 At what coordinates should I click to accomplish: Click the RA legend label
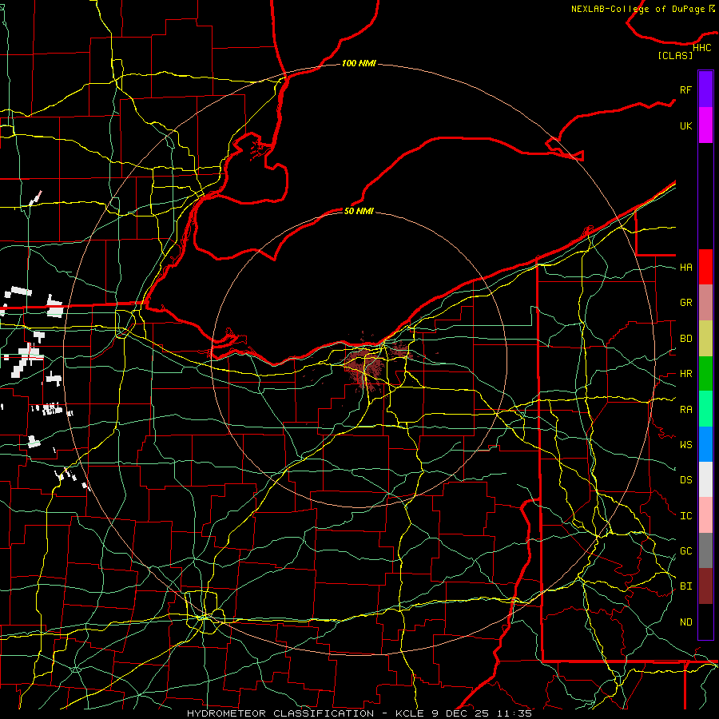click(686, 410)
